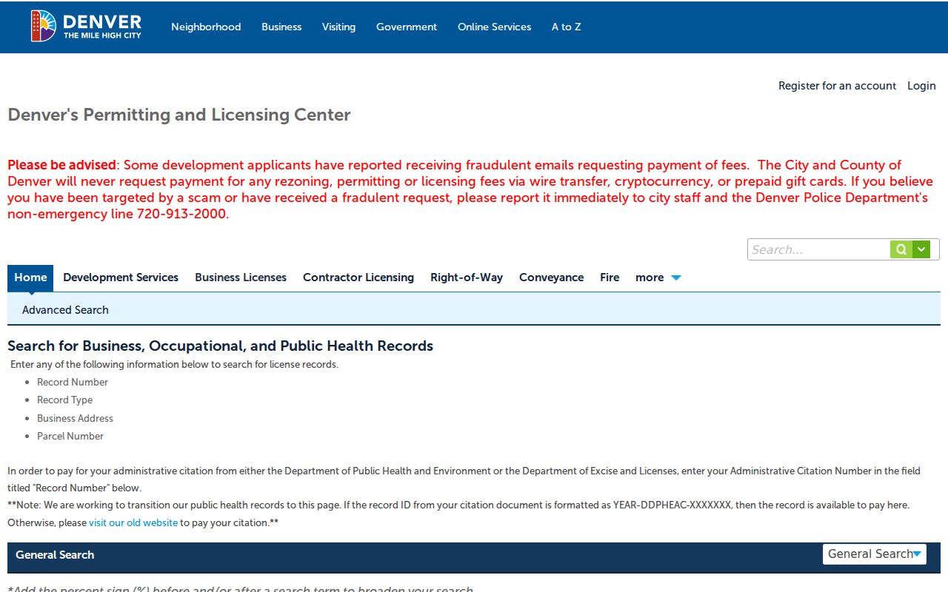
Task: Click the green search magnifier button
Action: tap(901, 249)
